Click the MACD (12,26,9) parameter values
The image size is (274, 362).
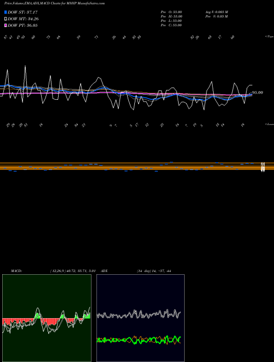point(73,271)
